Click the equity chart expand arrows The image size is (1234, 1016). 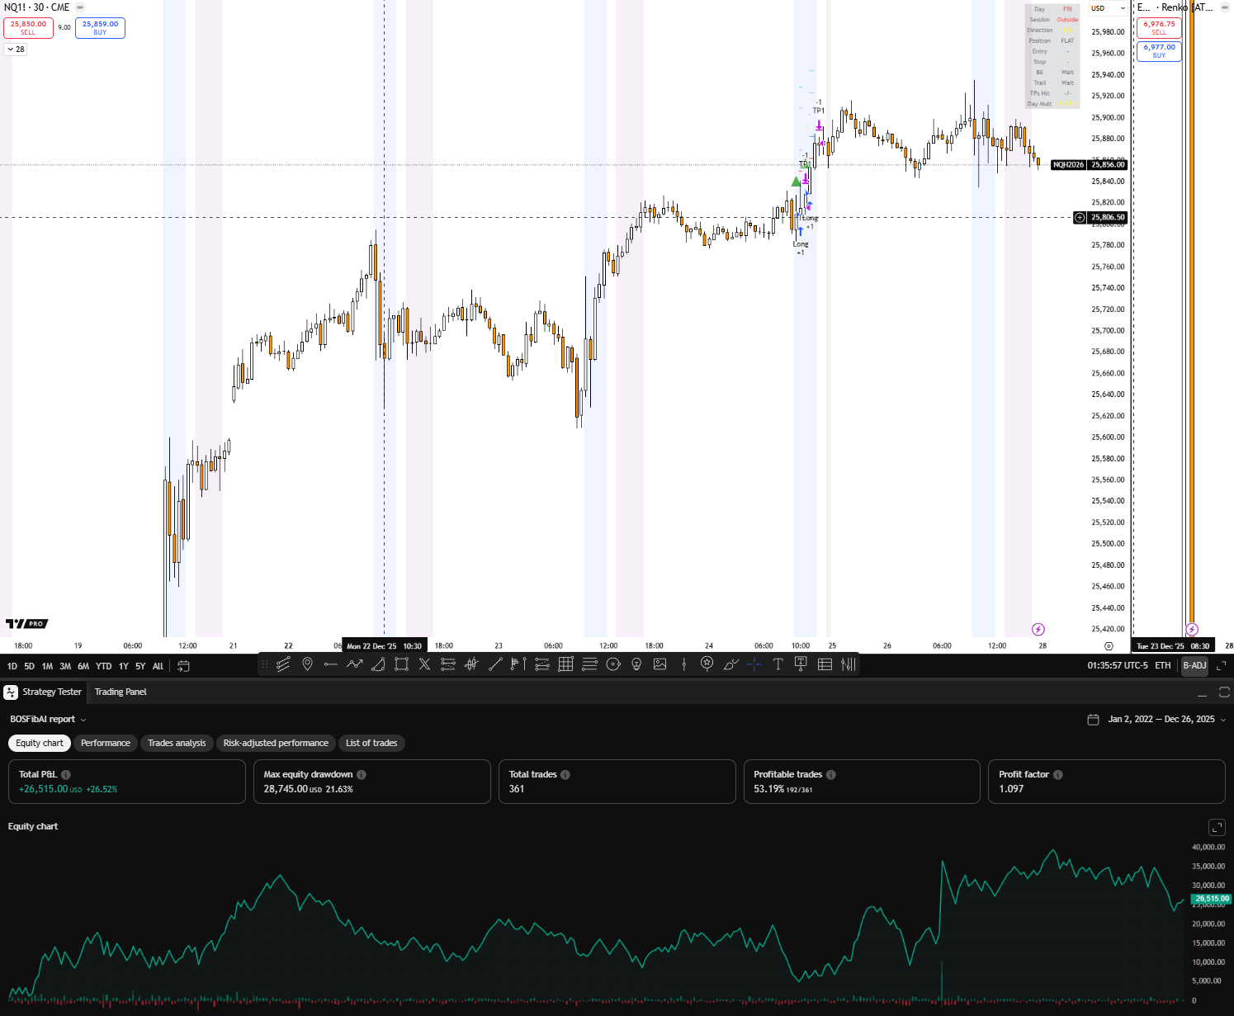[x=1217, y=826]
